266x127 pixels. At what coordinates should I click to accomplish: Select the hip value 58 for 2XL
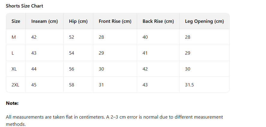pos(72,85)
